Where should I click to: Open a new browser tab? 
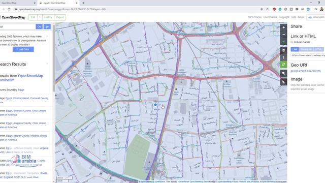[x=83, y=3]
